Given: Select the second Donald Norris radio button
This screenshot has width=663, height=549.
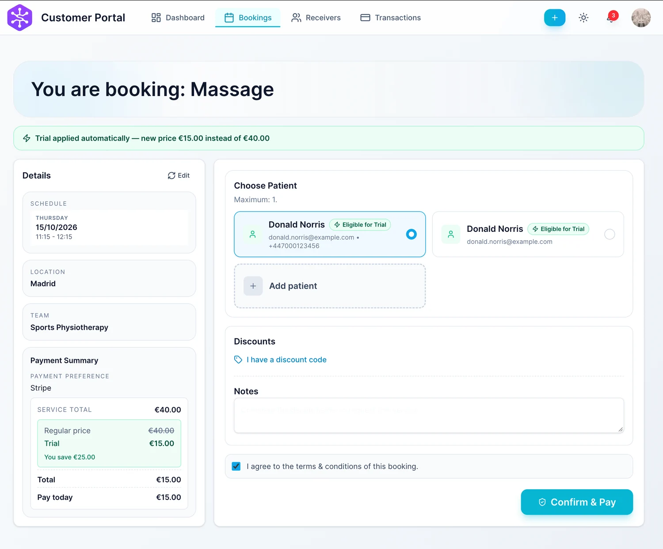Looking at the screenshot, I should tap(610, 234).
